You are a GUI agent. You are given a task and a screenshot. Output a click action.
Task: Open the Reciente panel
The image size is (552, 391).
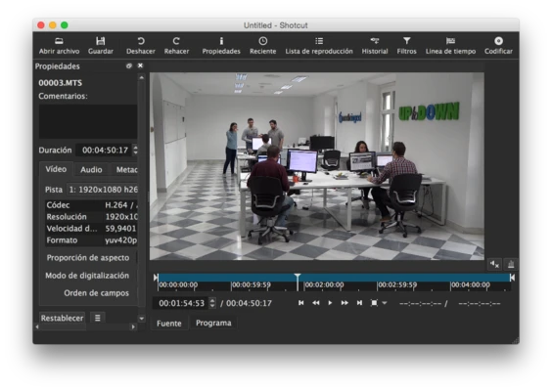[262, 46]
